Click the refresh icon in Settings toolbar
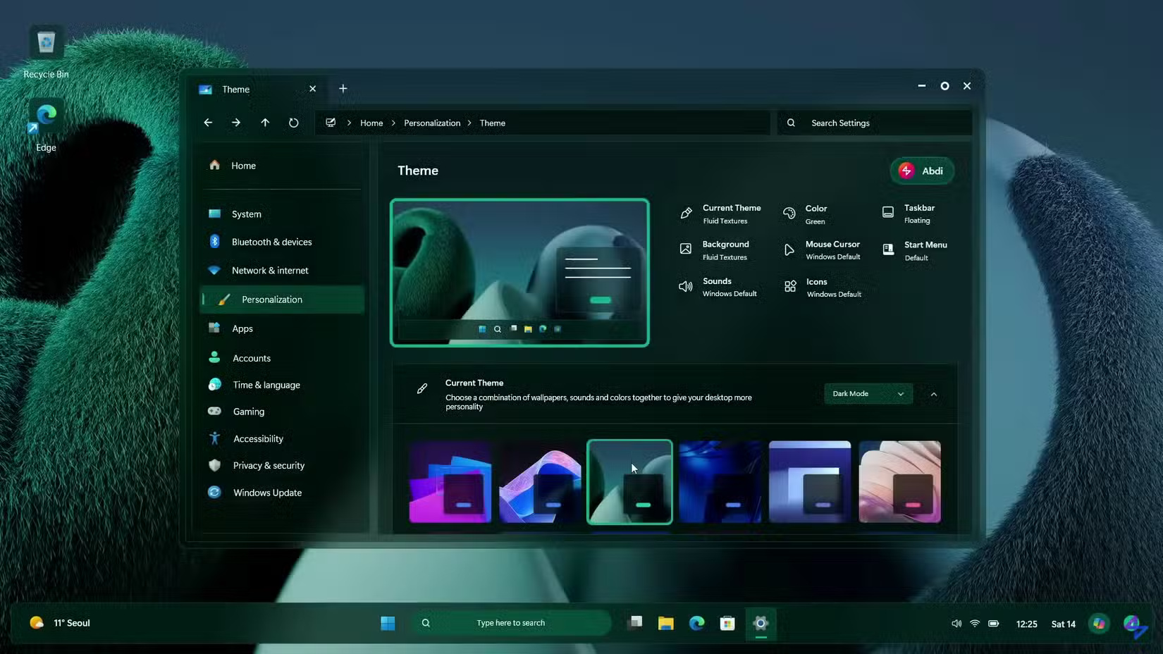The width and height of the screenshot is (1163, 654). pyautogui.click(x=293, y=123)
